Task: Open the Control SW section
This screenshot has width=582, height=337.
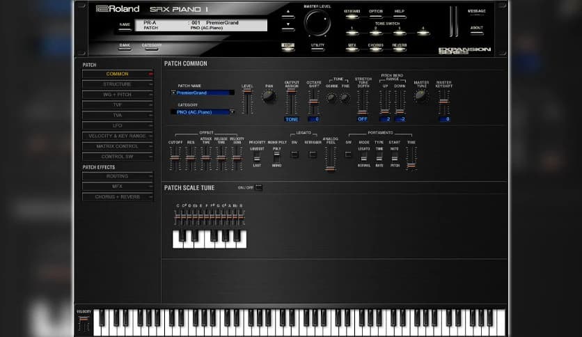Action: point(118,157)
